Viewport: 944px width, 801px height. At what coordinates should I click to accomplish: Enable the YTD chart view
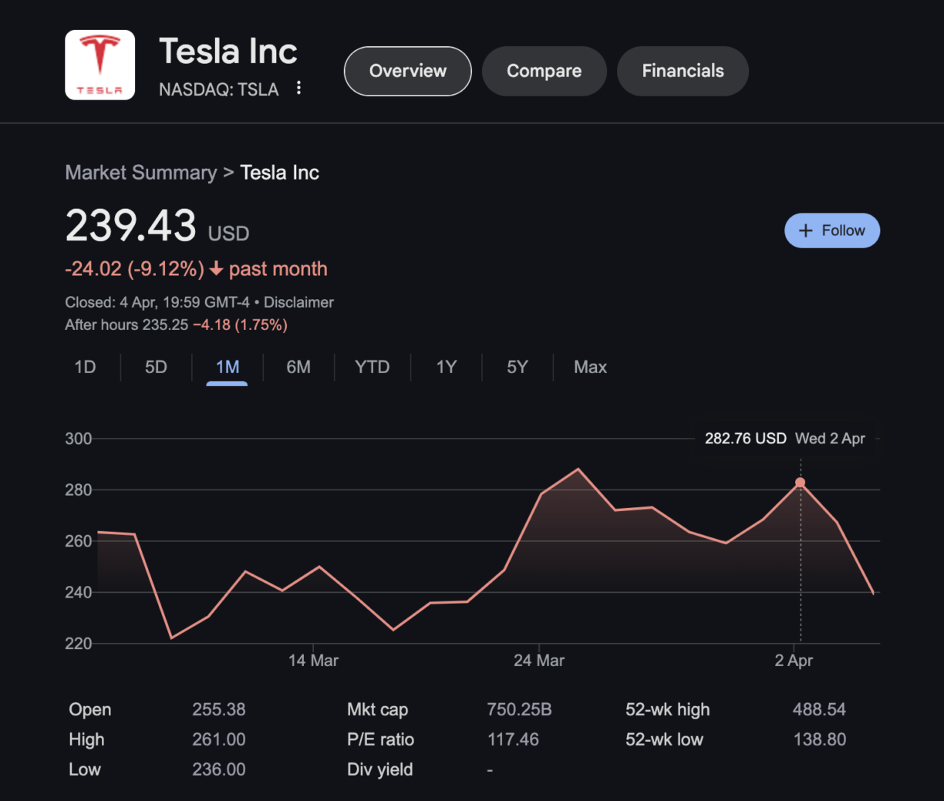click(x=372, y=367)
